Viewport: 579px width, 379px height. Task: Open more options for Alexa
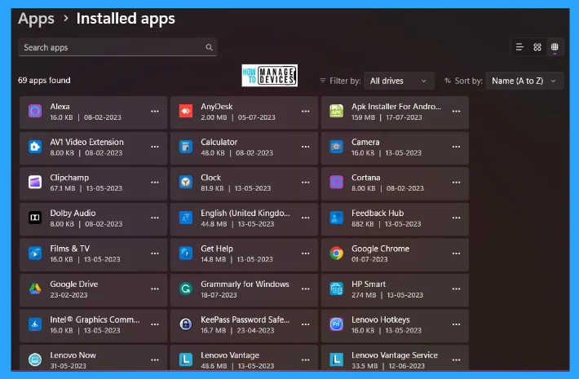(x=155, y=111)
